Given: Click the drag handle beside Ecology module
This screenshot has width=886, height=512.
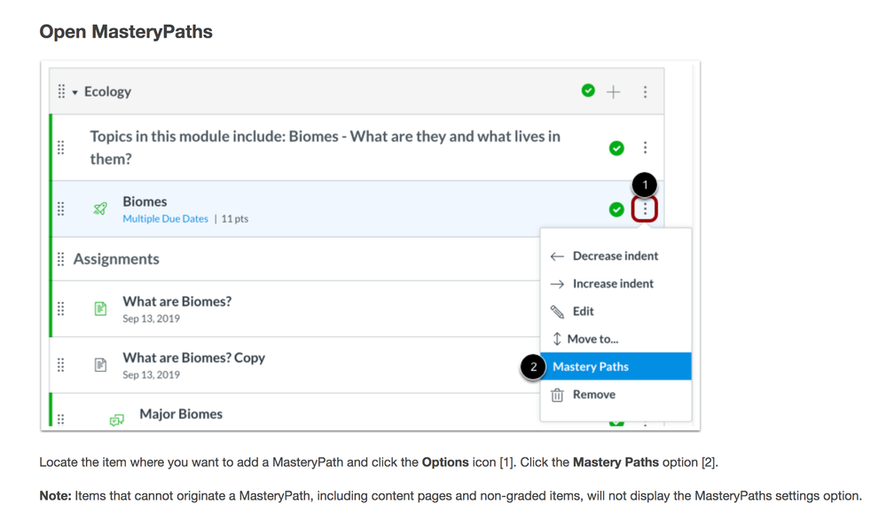Looking at the screenshot, I should (61, 91).
